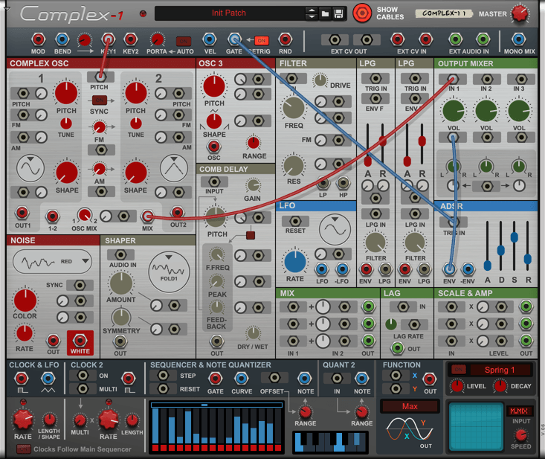The height and width of the screenshot is (459, 545).
Task: Click the sequencer CURVE output jack
Action: 241,379
